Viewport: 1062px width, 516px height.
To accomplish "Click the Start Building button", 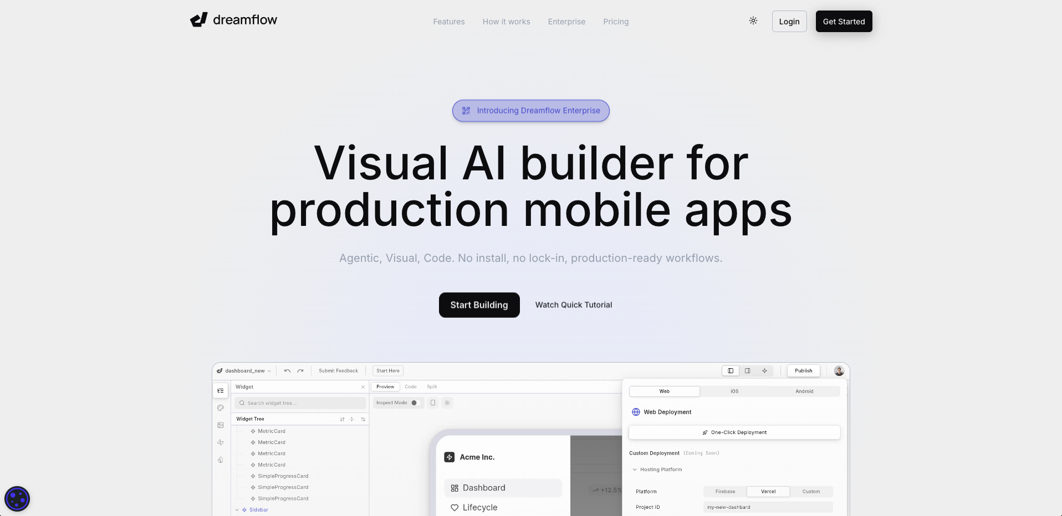I will tap(479, 305).
